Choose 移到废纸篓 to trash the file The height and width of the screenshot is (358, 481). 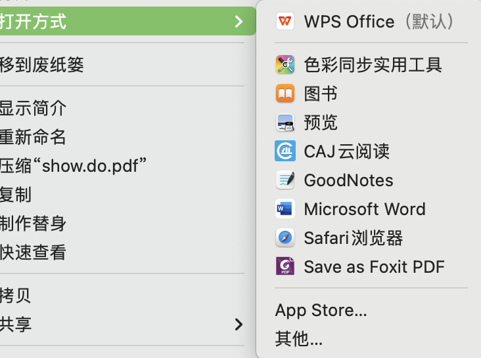(43, 65)
